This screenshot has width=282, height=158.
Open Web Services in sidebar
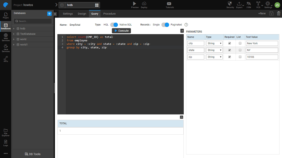pos(6,37)
